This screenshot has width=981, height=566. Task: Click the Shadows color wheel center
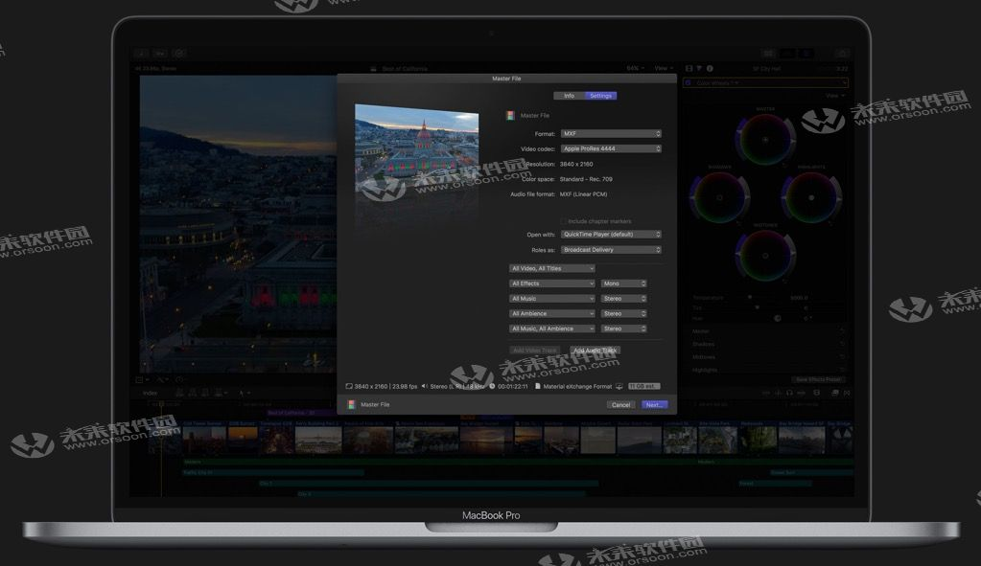tap(719, 197)
